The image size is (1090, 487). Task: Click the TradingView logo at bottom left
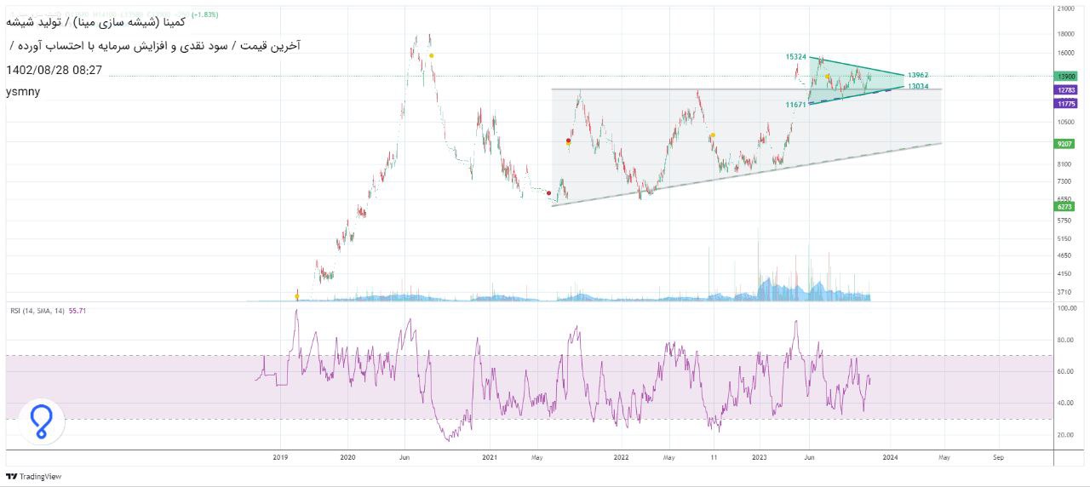tap(35, 476)
